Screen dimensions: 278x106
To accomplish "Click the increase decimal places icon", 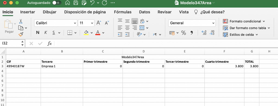I will (204, 33).
